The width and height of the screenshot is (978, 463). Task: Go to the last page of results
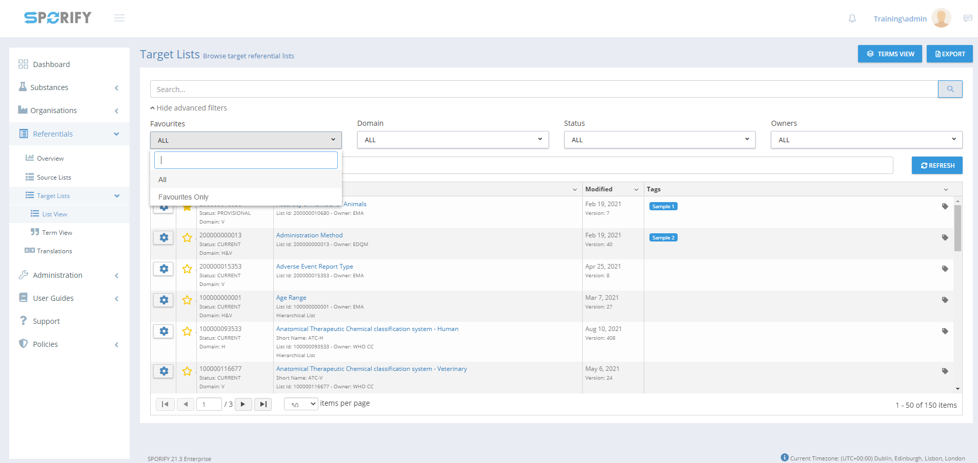click(x=263, y=404)
